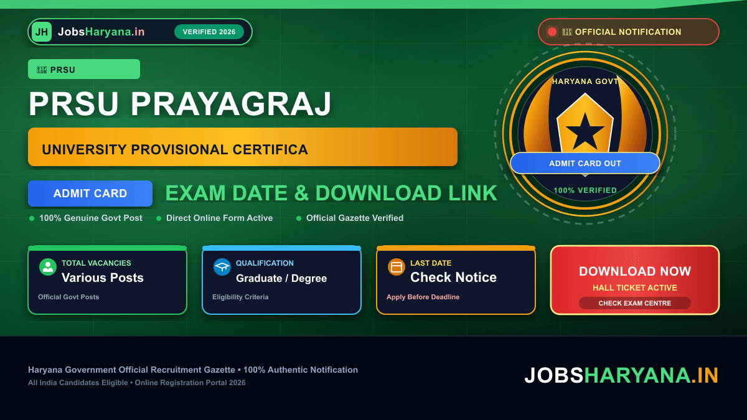Click the orange calendar Last Date icon
The width and height of the screenshot is (747, 420).
(397, 267)
